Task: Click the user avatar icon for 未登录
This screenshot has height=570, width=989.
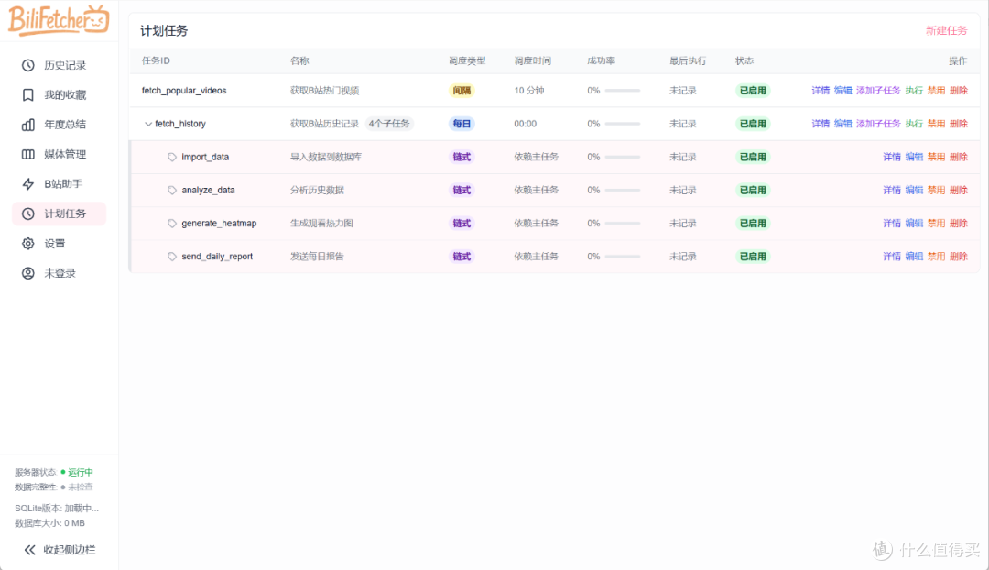Action: (x=27, y=273)
